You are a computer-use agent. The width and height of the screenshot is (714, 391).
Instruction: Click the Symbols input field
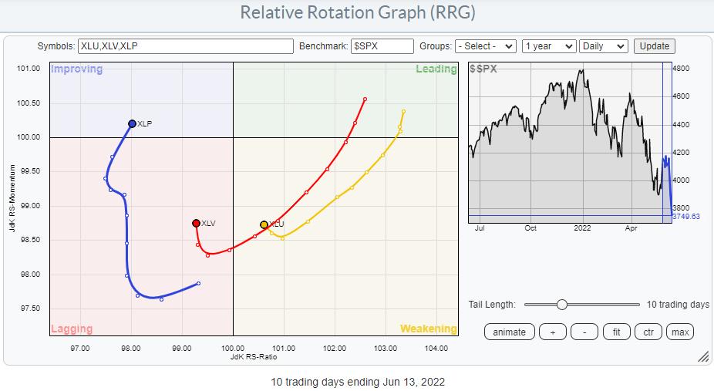pyautogui.click(x=185, y=46)
